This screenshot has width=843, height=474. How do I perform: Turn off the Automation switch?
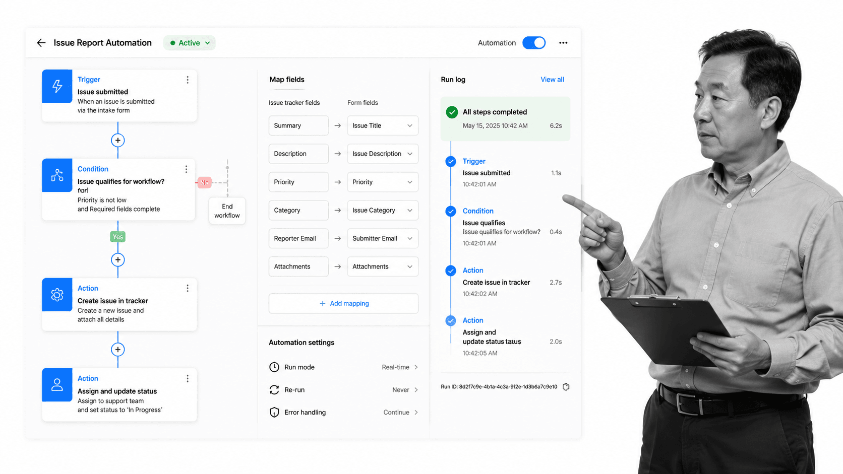pos(534,43)
